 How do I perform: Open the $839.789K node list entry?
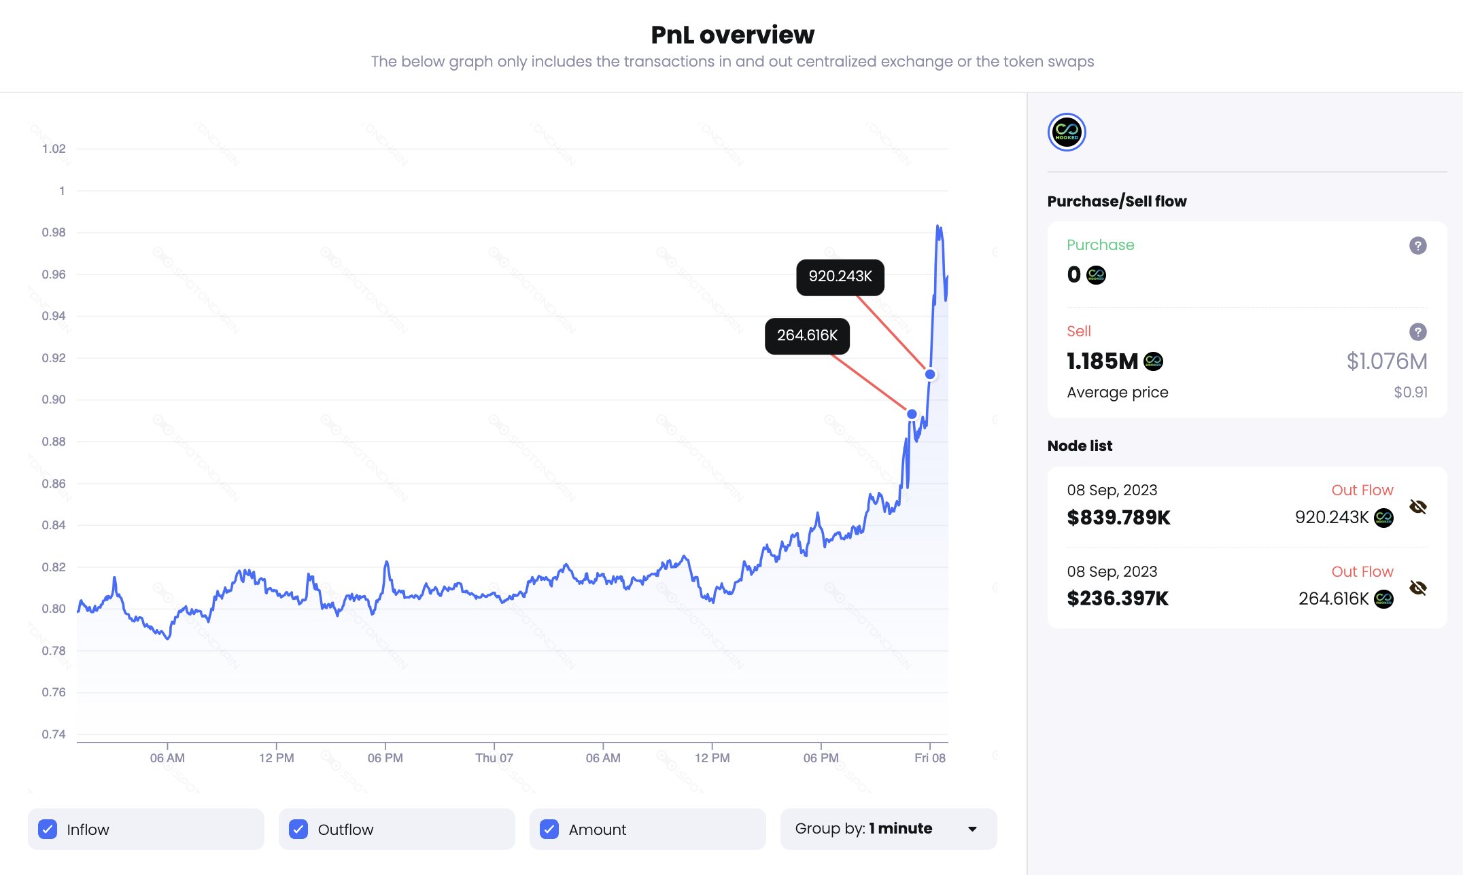(1119, 518)
